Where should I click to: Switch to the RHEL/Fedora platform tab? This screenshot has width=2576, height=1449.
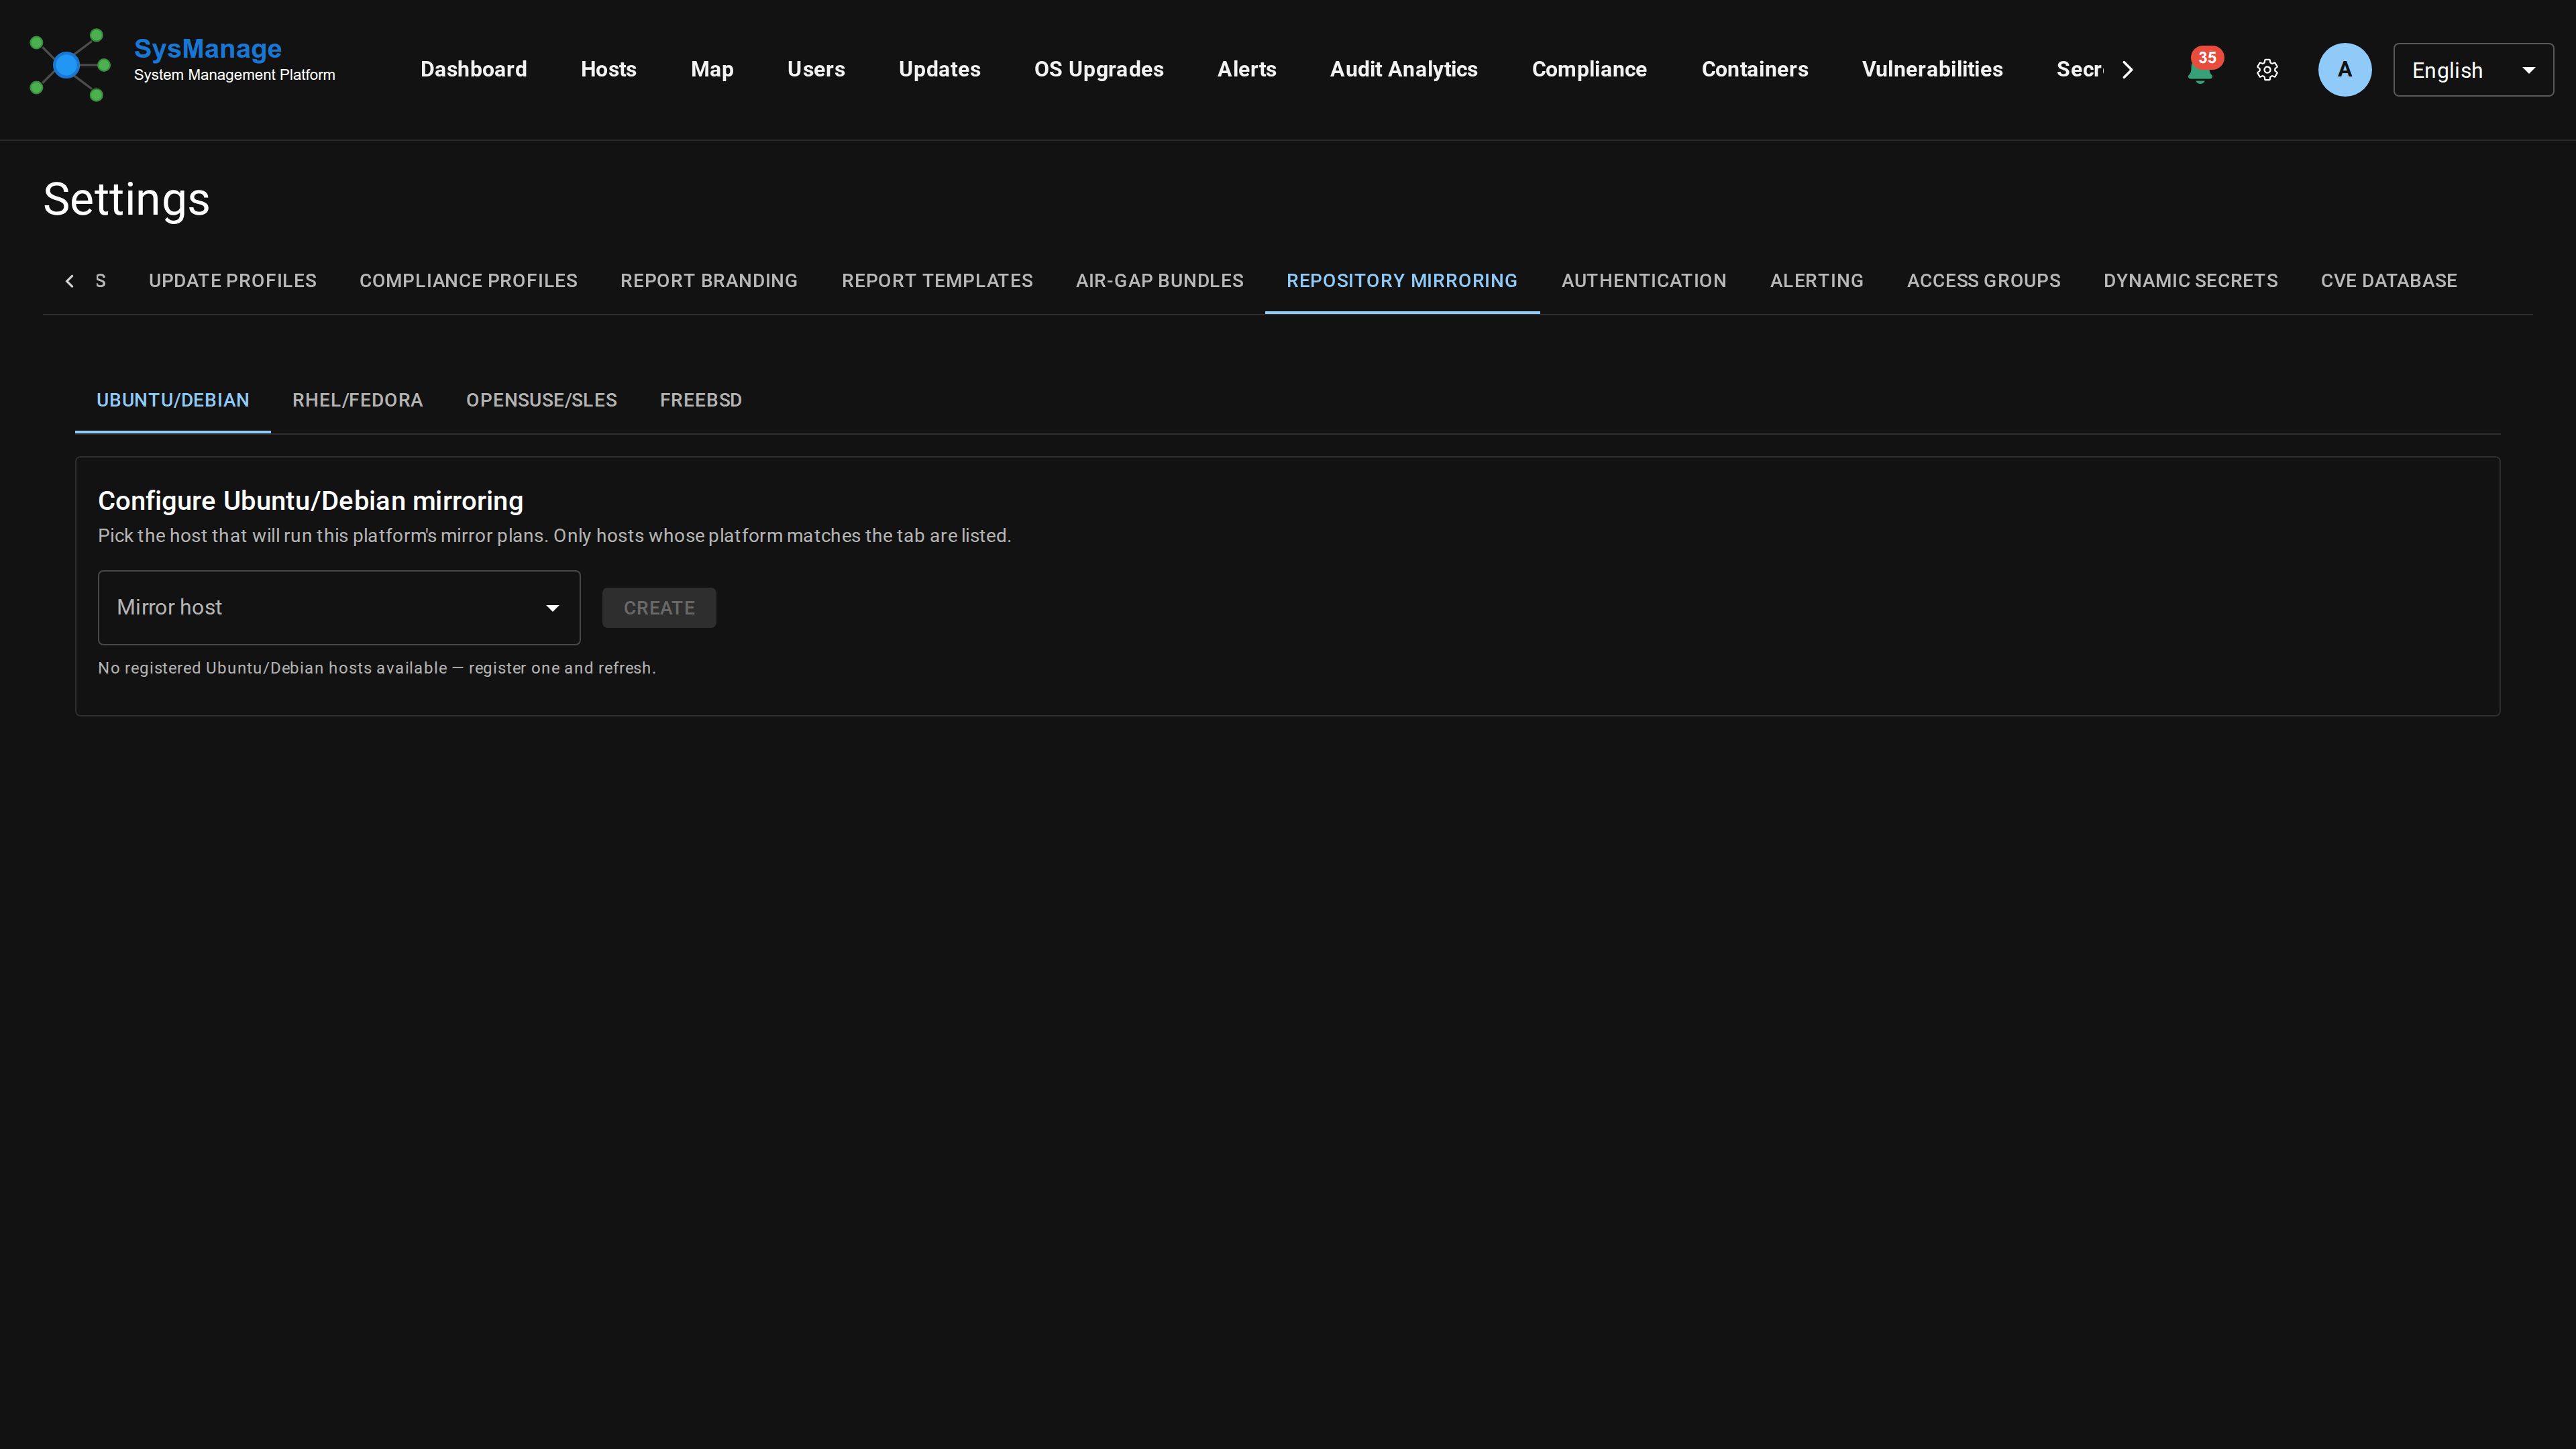(357, 400)
